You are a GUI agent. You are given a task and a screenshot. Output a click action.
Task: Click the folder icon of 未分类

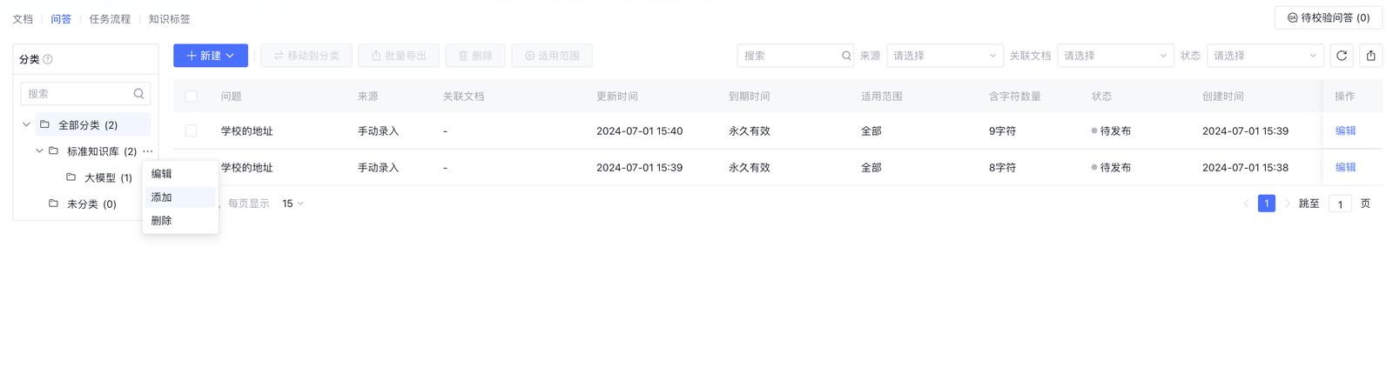tap(53, 204)
